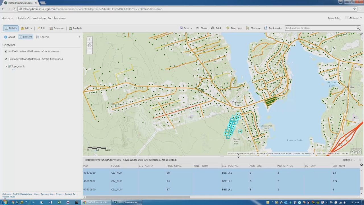The height and width of the screenshot is (205, 364).
Task: Click the address search field
Action: [320, 28]
